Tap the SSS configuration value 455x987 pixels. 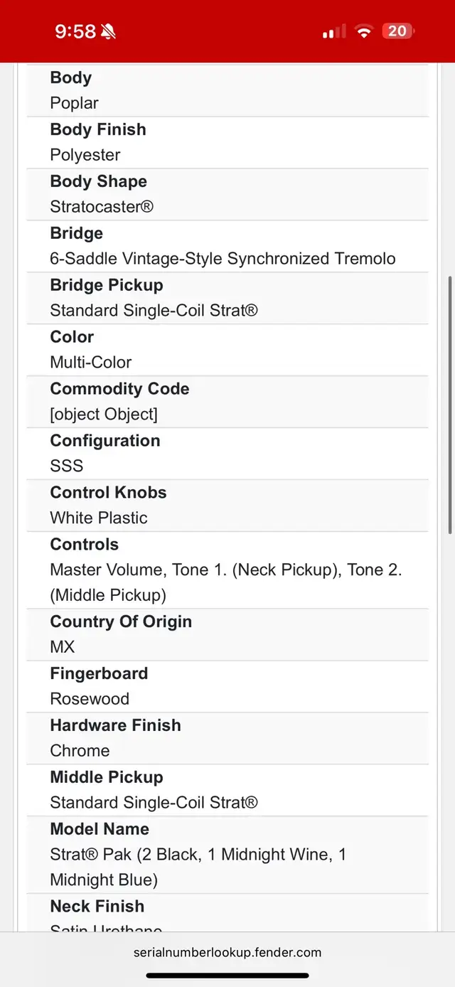pyautogui.click(x=67, y=466)
